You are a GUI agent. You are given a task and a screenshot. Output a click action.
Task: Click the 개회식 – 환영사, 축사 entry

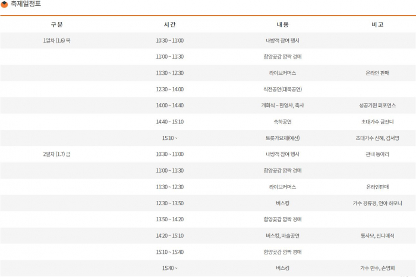(282, 106)
